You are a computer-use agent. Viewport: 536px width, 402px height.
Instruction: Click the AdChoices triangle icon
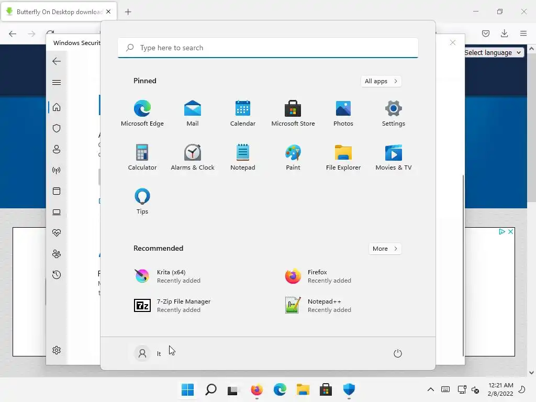tap(502, 232)
